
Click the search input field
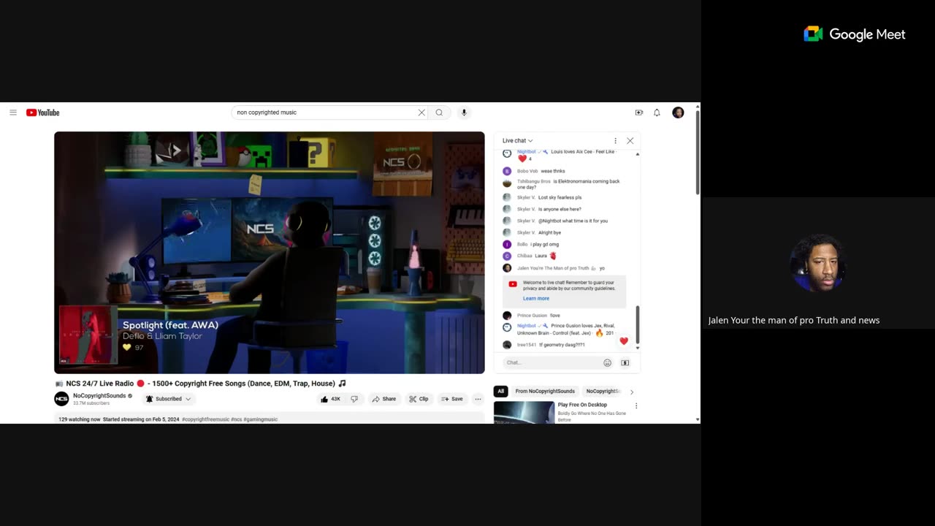click(x=325, y=113)
